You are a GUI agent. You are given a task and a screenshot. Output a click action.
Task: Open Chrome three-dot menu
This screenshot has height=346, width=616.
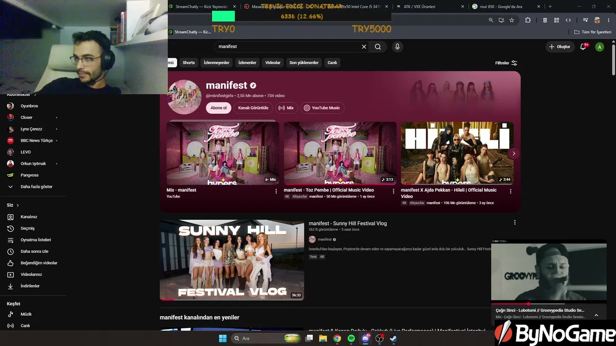coord(609,20)
